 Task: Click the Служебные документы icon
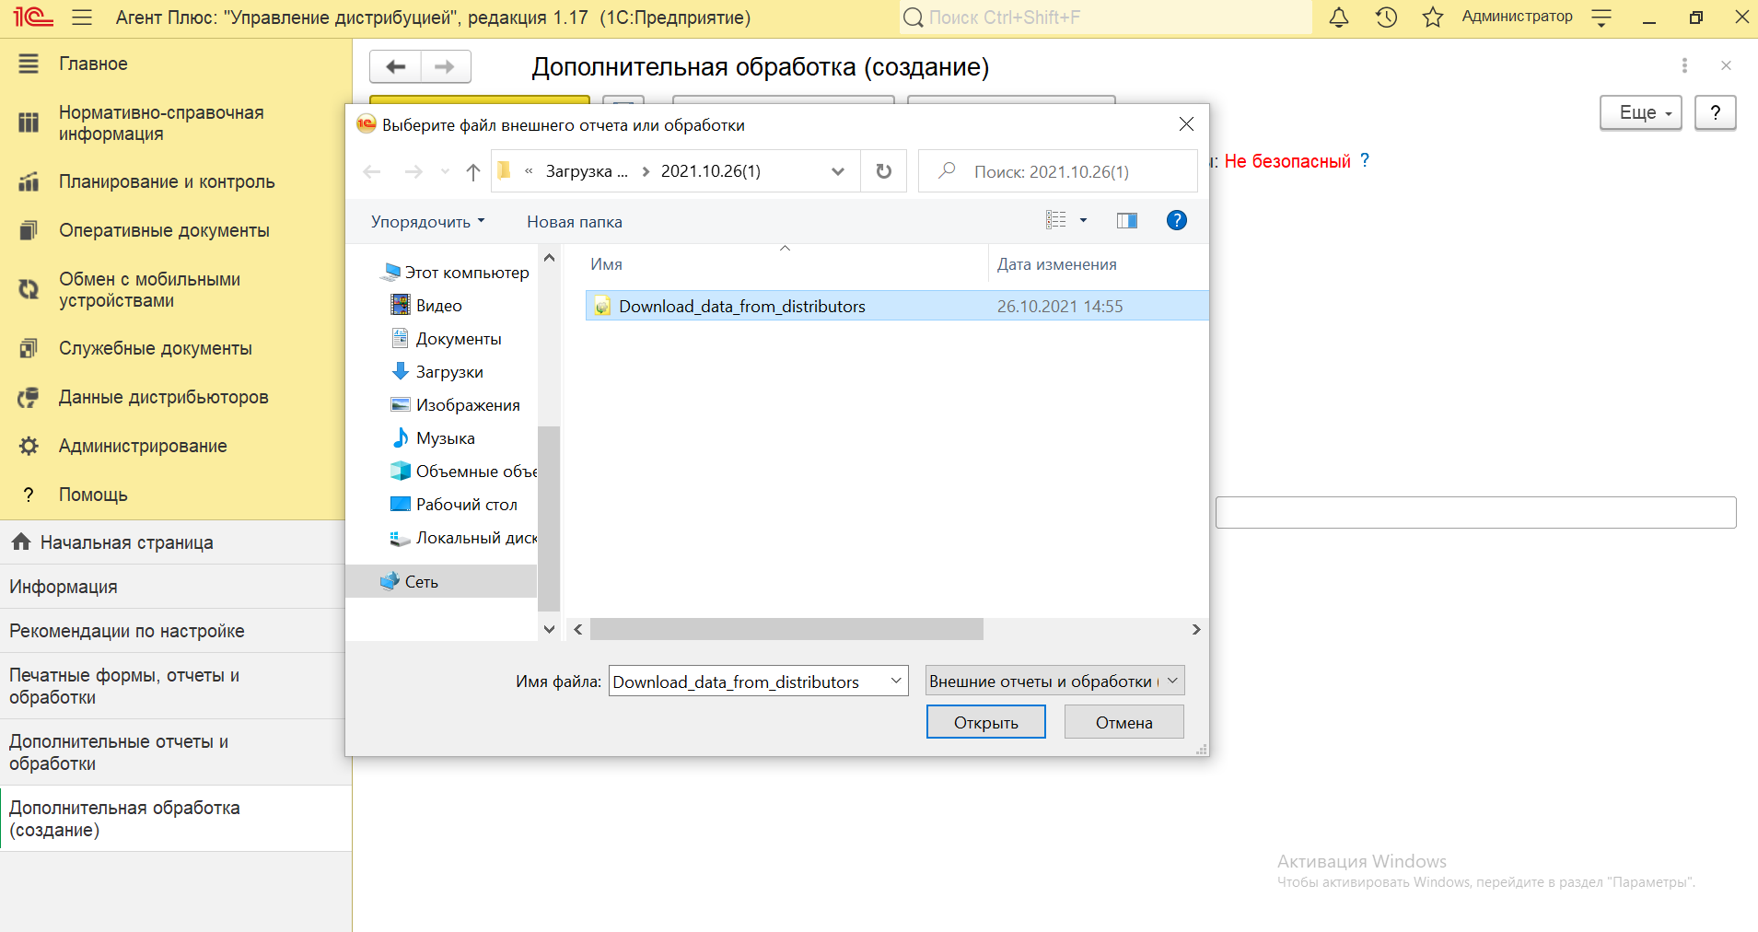[29, 348]
